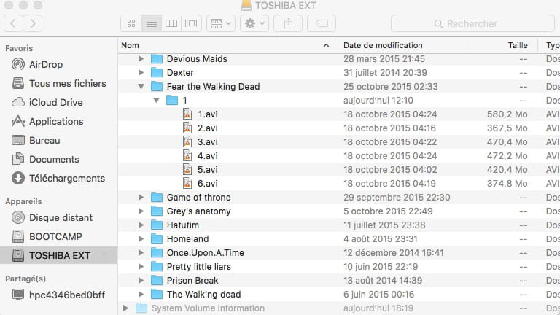Select the 6.avi file icon
The height and width of the screenshot is (315, 560).
click(x=187, y=183)
